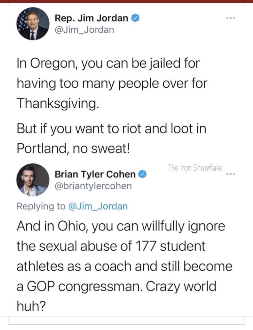Open the three-dot menu on Jim Jordan's tweet
Screen dimensions: 253x330
click(x=231, y=18)
